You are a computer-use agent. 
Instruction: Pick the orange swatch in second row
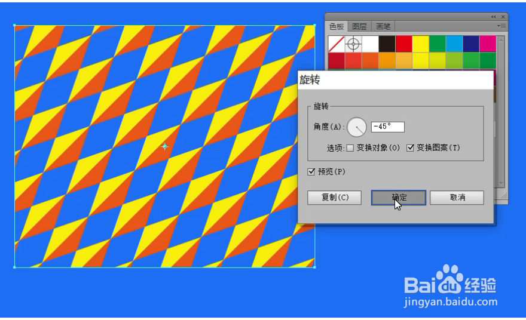tap(387, 61)
